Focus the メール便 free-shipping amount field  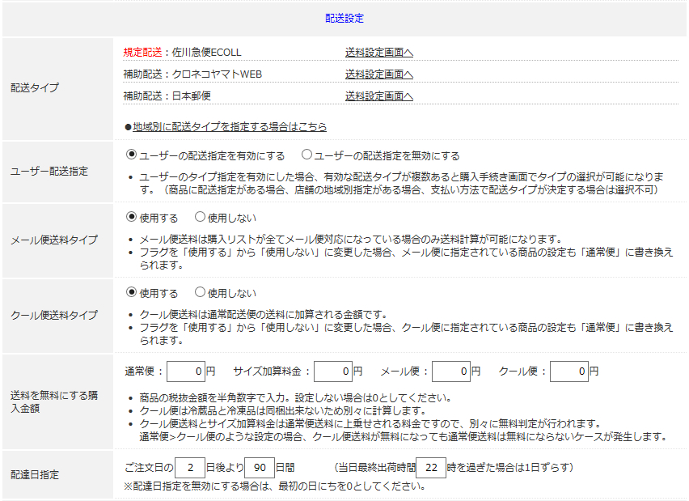tap(451, 372)
